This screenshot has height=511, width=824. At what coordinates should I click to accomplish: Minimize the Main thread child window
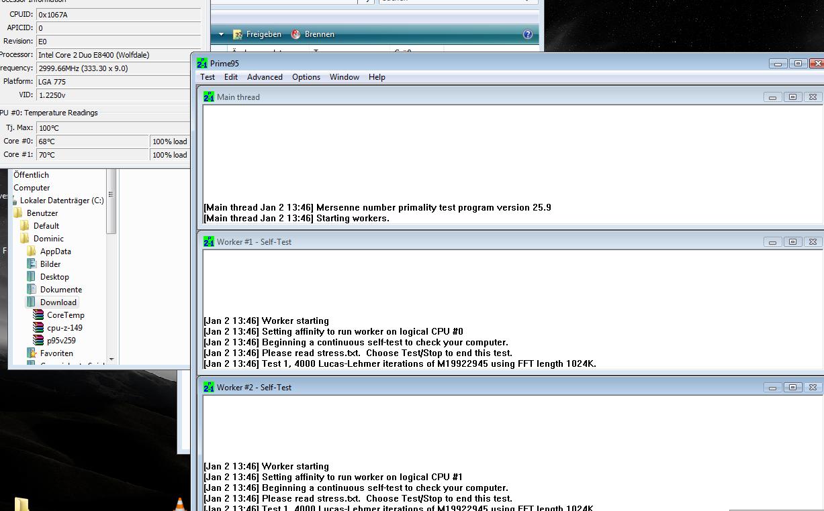point(772,97)
